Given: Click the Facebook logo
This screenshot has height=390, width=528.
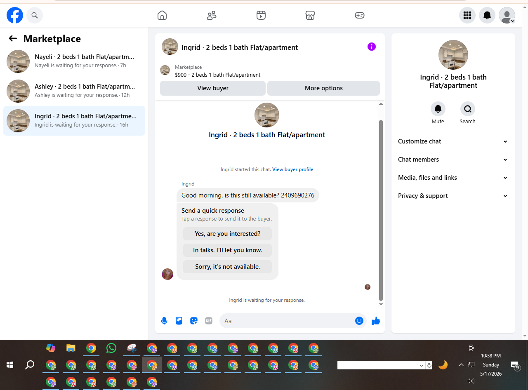Looking at the screenshot, I should 15,15.
